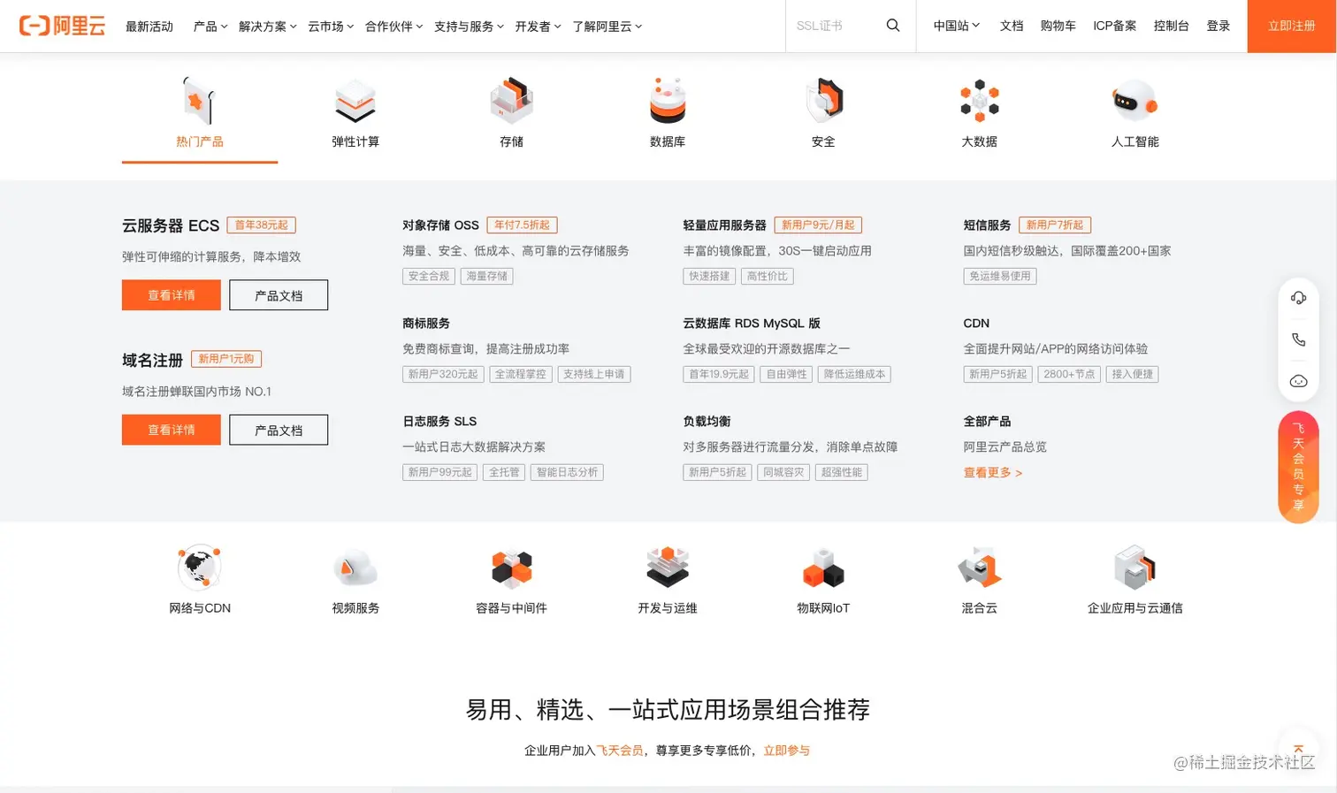Click 登录 in the header
The height and width of the screenshot is (793, 1337).
coord(1219,26)
